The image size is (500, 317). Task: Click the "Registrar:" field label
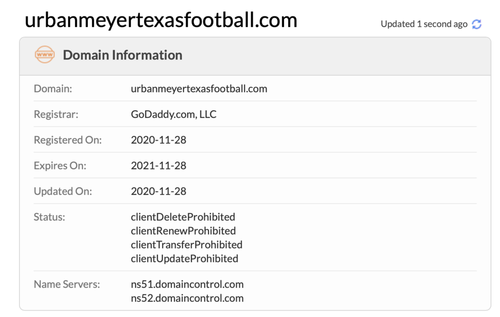(56, 114)
